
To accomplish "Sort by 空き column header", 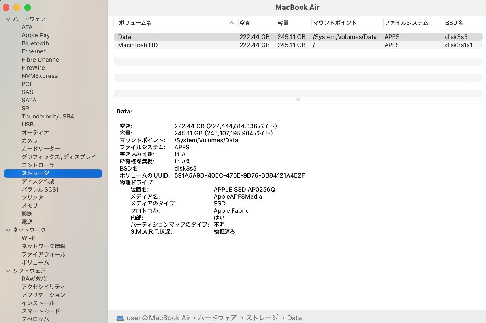I will click(x=245, y=23).
